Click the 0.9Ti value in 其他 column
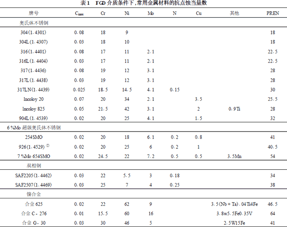Screen dimensions: 287x227 (x=234, y=109)
